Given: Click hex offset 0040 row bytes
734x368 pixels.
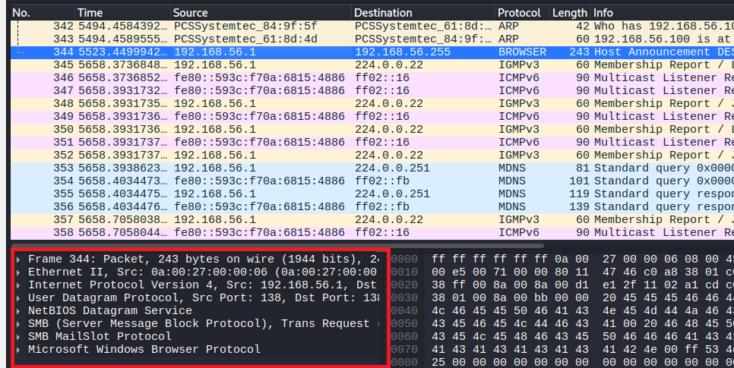Looking at the screenshot, I should click(583, 310).
